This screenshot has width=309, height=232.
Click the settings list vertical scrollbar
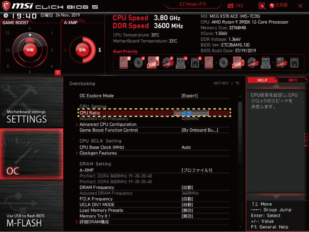(240, 134)
